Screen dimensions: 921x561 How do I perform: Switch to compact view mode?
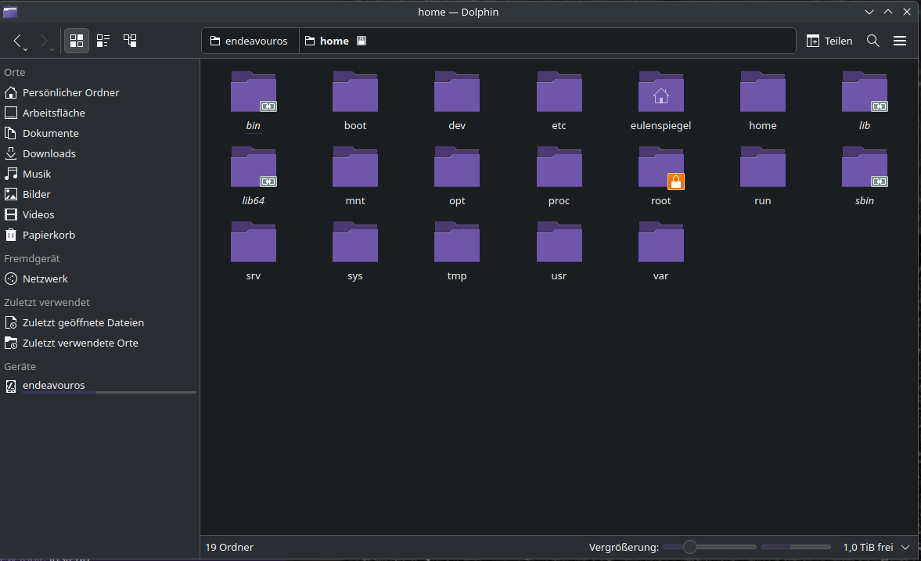(103, 41)
